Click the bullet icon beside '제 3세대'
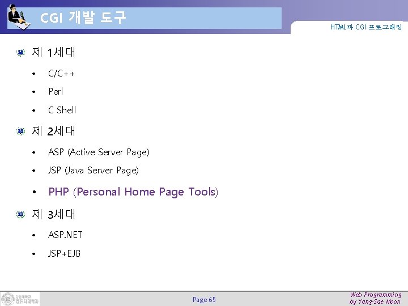408x306 pixels. (x=20, y=214)
